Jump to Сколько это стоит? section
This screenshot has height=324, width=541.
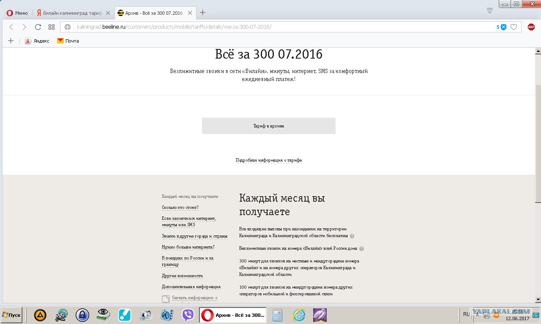coord(180,208)
